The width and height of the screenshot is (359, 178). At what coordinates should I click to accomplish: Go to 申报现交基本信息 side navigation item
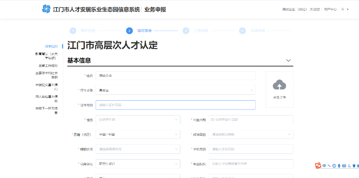(x=47, y=87)
